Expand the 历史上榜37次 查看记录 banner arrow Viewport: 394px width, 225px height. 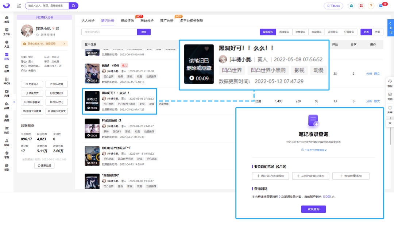(64, 44)
